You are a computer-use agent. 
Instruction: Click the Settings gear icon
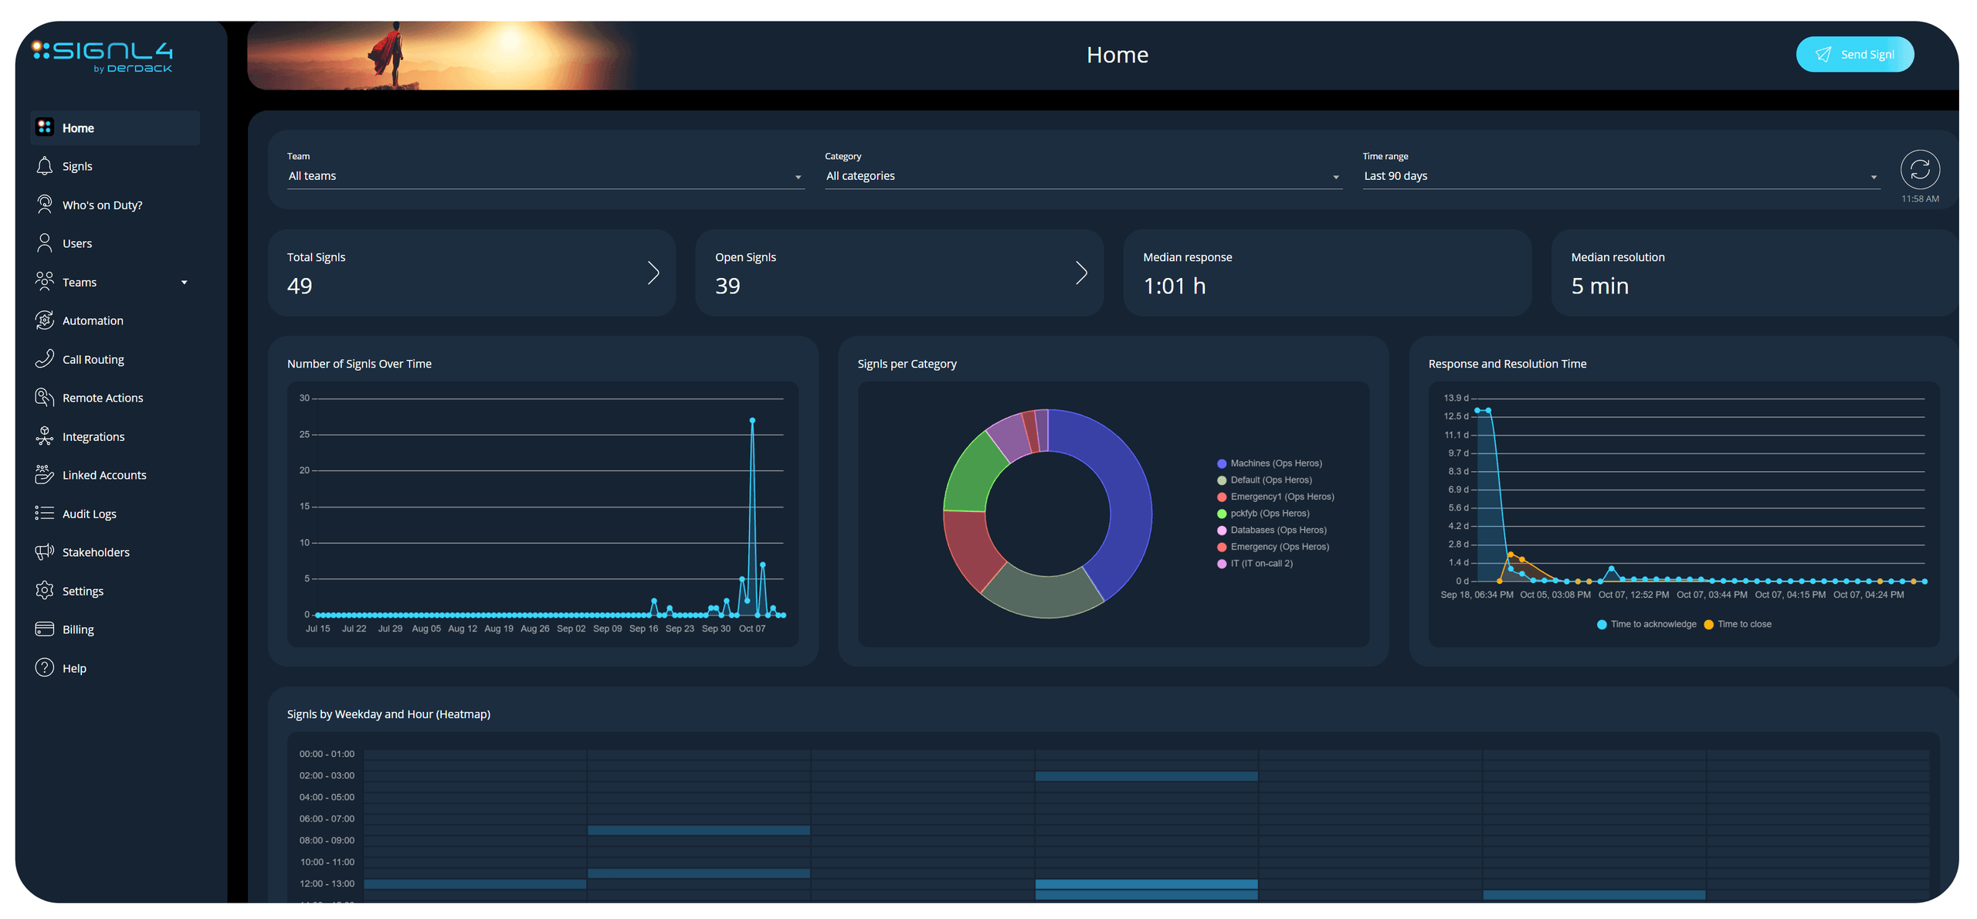click(44, 591)
